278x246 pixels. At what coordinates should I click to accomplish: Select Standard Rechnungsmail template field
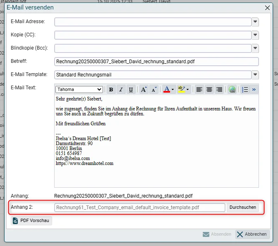click(x=153, y=74)
